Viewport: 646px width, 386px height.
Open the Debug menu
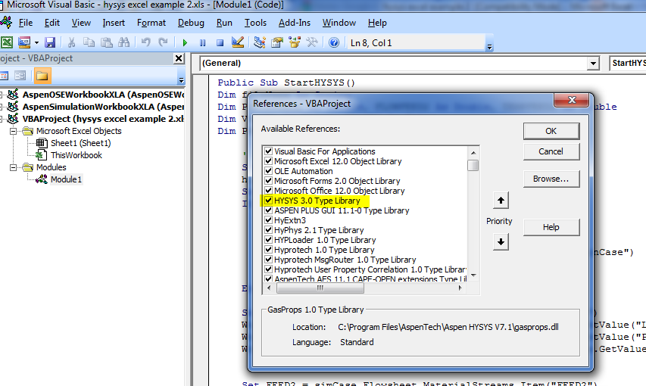click(x=191, y=23)
